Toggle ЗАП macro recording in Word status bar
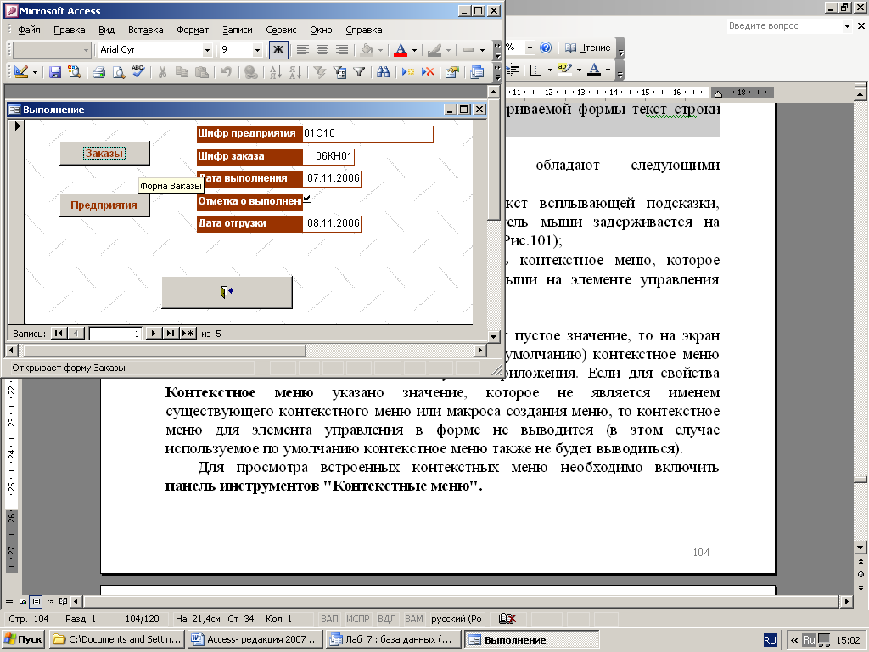Image resolution: width=869 pixels, height=652 pixels. (x=329, y=619)
